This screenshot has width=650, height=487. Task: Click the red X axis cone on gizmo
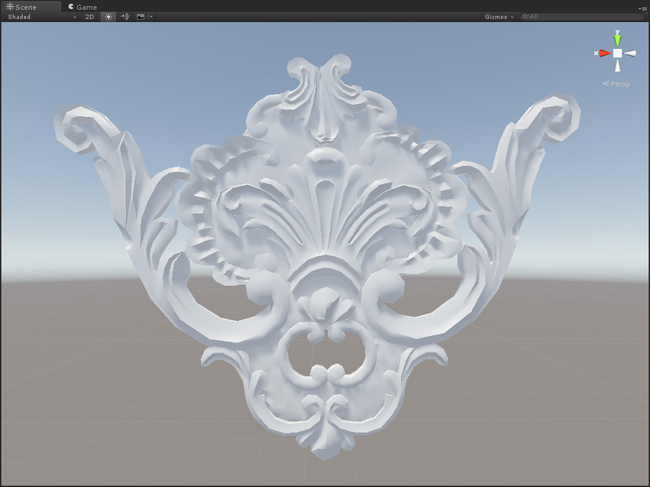pyautogui.click(x=603, y=54)
